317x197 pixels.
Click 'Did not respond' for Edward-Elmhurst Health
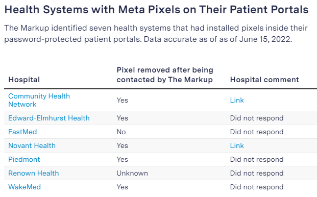tap(257, 118)
